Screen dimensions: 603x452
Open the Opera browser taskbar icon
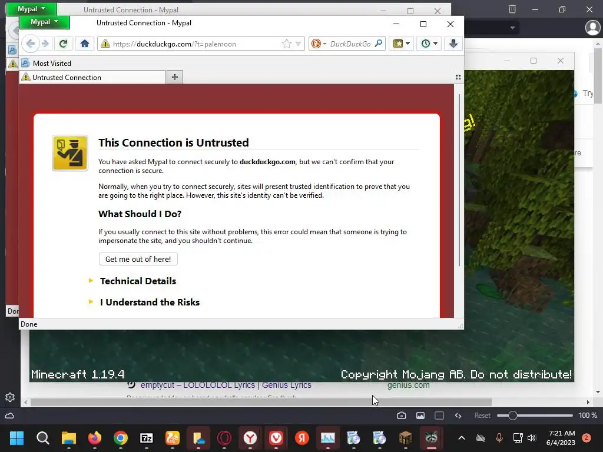click(224, 438)
